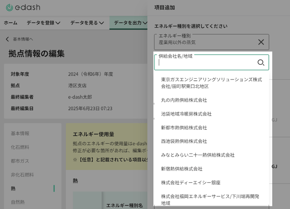290x209 pixels.
Task: Focus the 供給会社名/地域 search field
Action: 211,62
